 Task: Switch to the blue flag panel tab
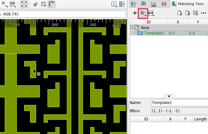pyautogui.click(x=144, y=4)
